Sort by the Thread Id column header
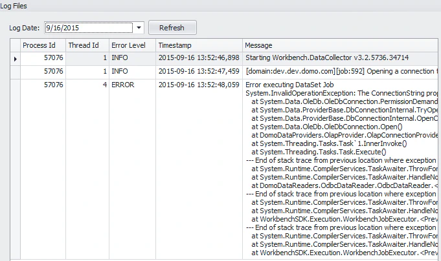Screen dimensions: 441x261 (x=87, y=45)
